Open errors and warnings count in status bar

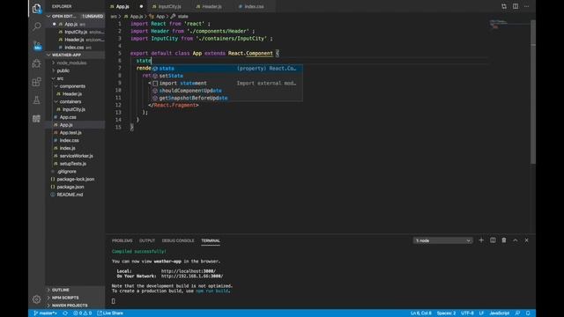click(82, 313)
